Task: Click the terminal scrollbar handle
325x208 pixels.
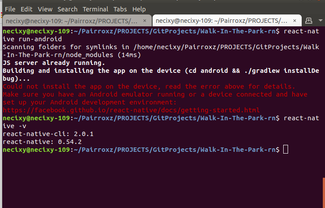Action: coord(324,192)
